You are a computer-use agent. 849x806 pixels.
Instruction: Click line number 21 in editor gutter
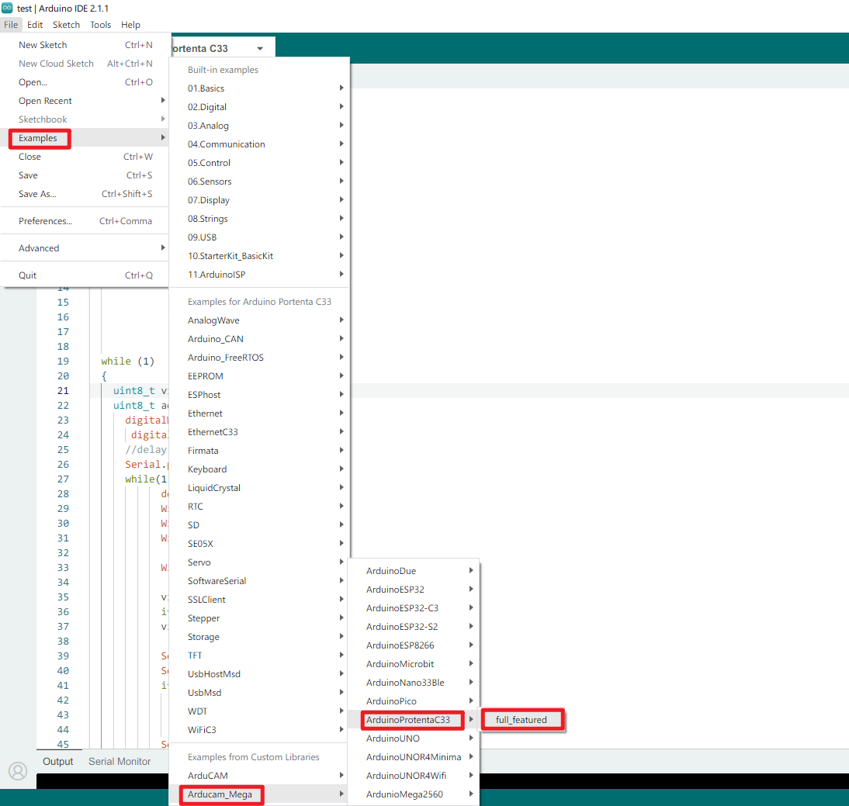pyautogui.click(x=63, y=390)
